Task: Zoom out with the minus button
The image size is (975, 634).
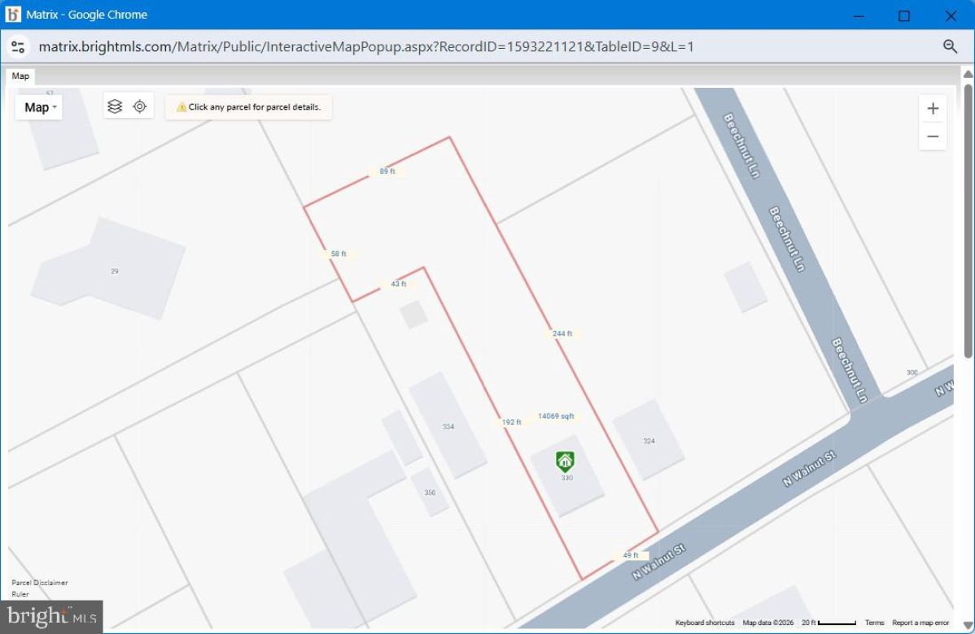Action: pos(933,136)
